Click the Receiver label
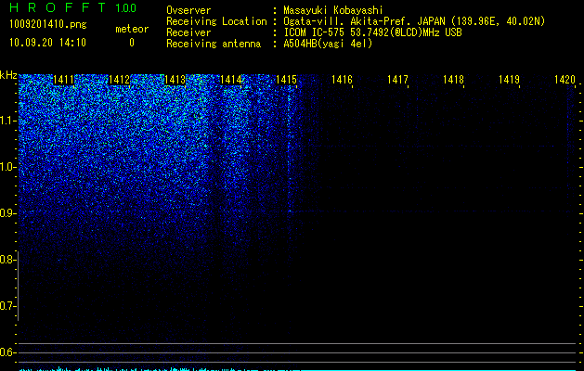Screen dimensions: 584x371 point(188,32)
